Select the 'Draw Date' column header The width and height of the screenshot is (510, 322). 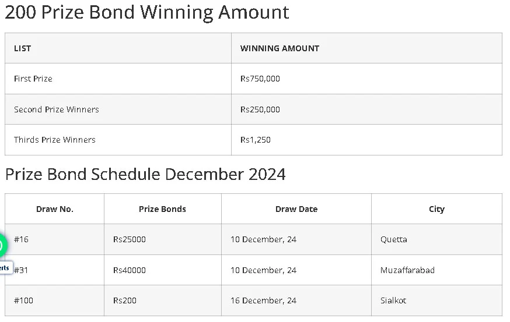[x=296, y=209]
